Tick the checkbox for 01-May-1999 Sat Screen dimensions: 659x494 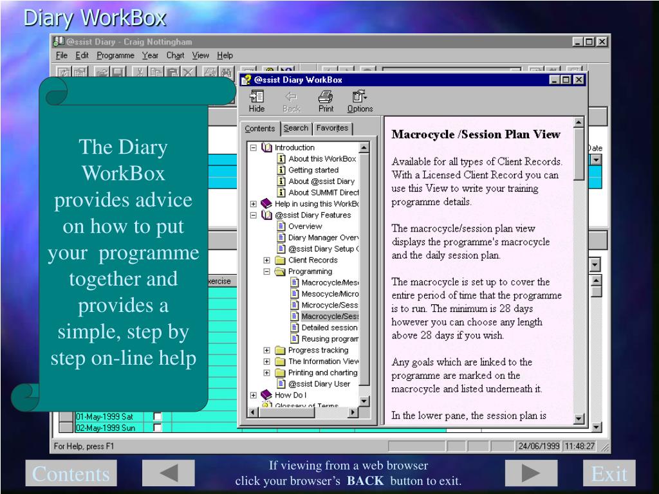tap(157, 416)
